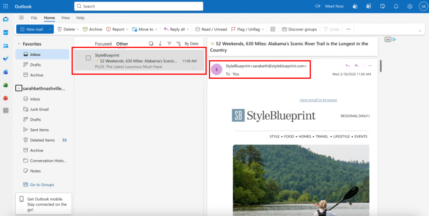Expand the ribbon display options chevron
The width and height of the screenshot is (429, 216).
420,31
